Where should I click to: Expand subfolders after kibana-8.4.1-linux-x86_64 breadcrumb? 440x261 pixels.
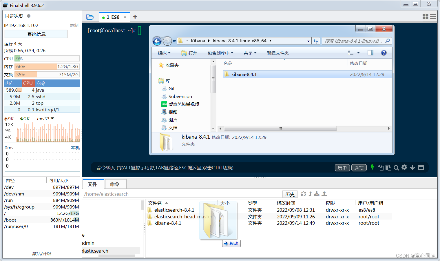coord(270,41)
